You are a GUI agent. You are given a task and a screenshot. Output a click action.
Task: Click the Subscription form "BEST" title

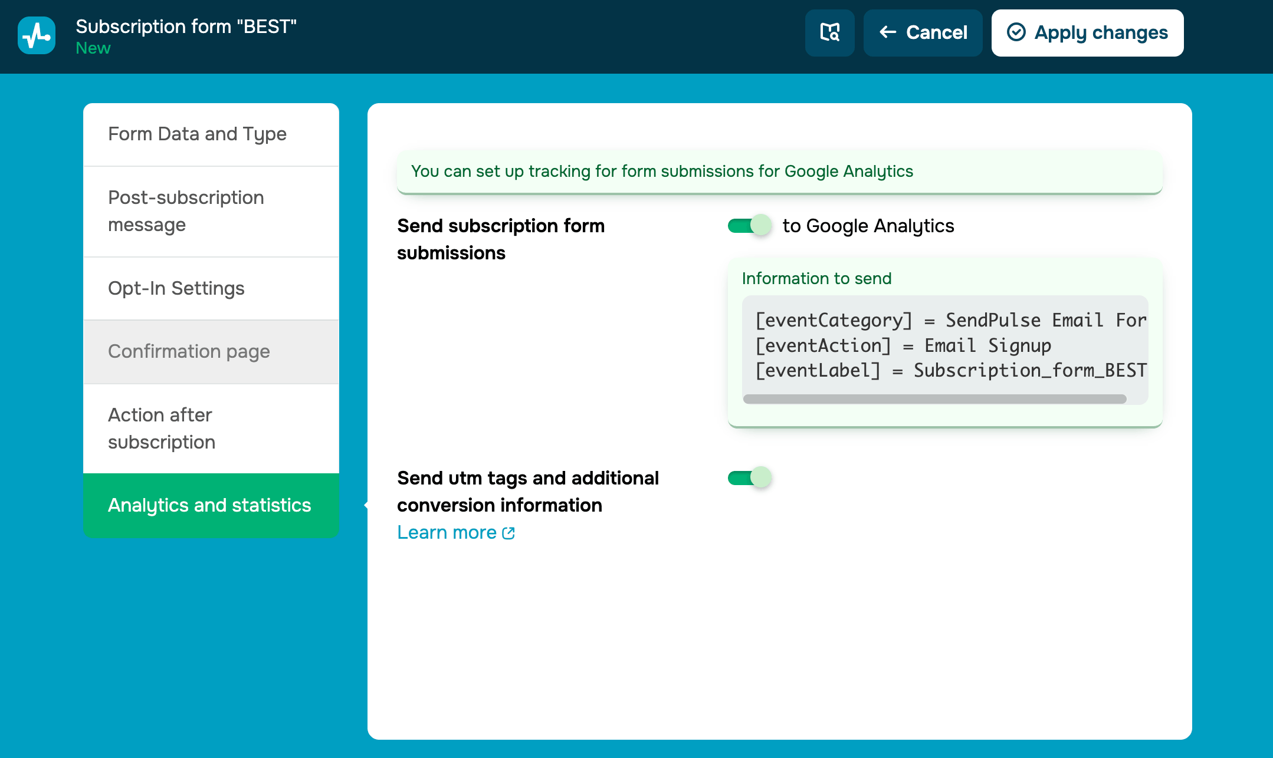[186, 27]
